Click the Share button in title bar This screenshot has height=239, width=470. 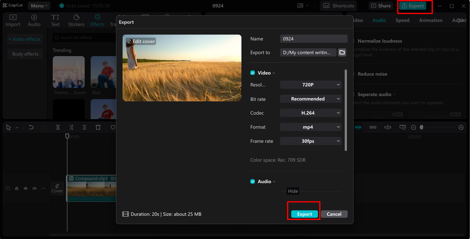point(381,5)
